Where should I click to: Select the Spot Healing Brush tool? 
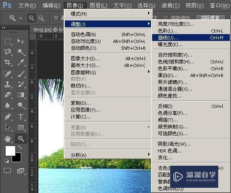click(x=8, y=74)
